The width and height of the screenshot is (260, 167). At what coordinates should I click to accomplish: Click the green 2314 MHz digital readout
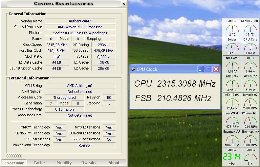point(232,157)
